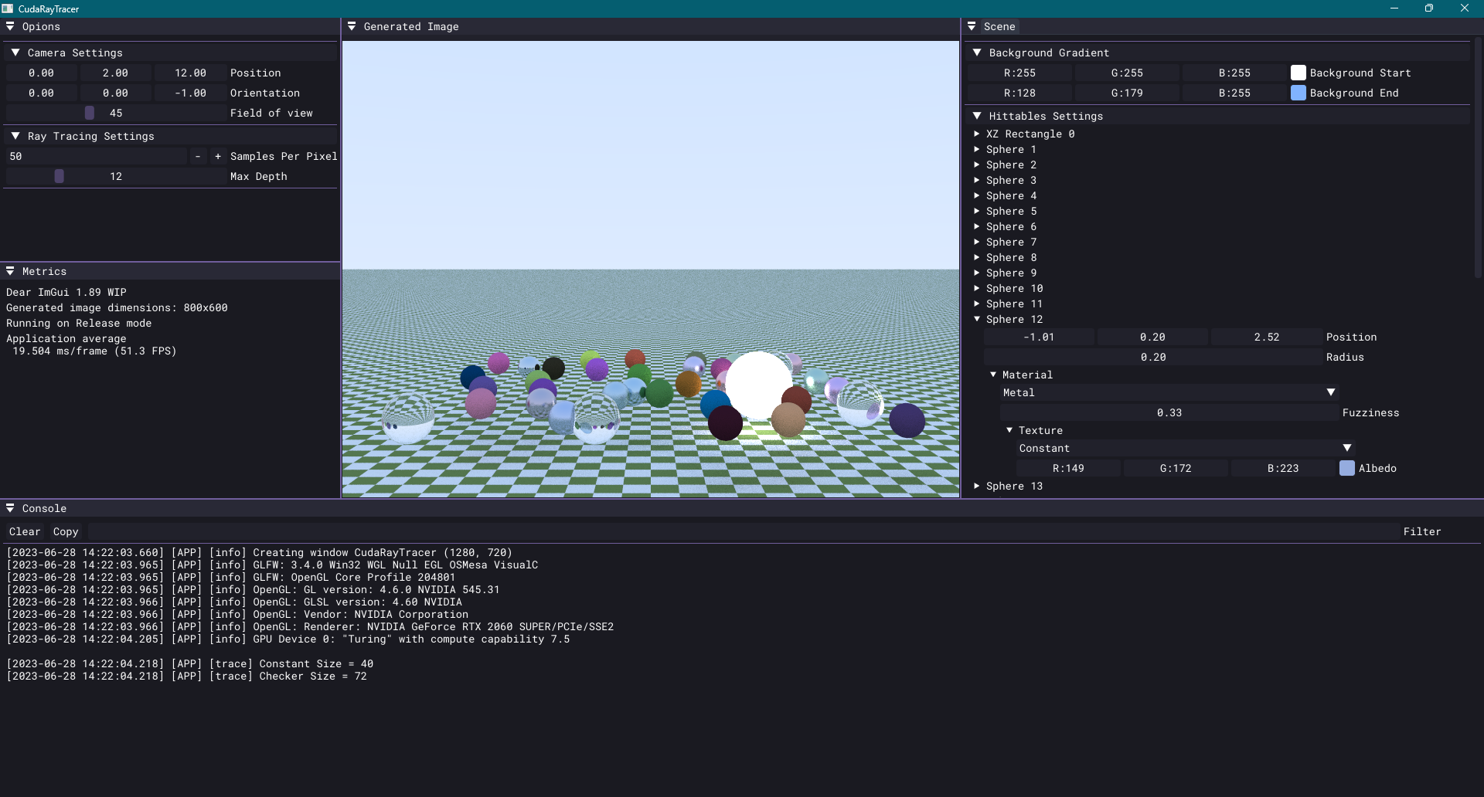Collapse the Console panel with its header icon
This screenshot has height=797, width=1484.
tap(10, 507)
